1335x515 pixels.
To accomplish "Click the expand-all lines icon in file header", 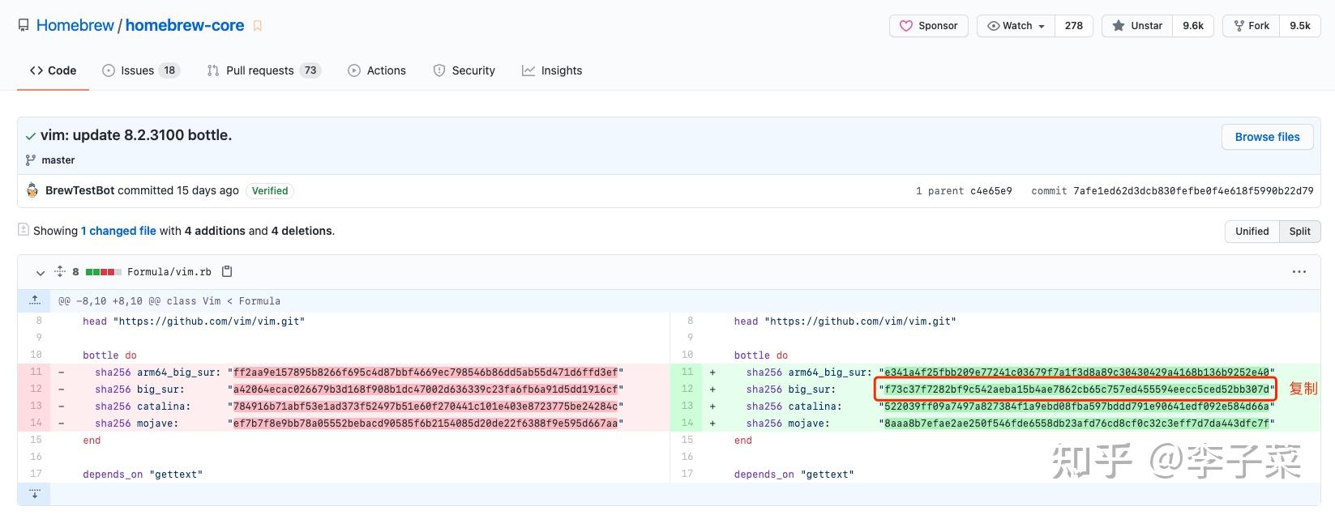I will (x=59, y=271).
